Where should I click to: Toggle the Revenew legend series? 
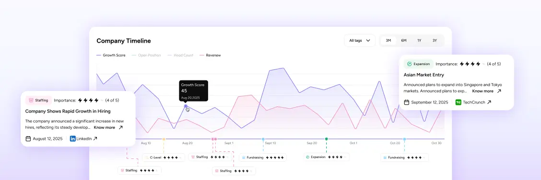pyautogui.click(x=210, y=55)
